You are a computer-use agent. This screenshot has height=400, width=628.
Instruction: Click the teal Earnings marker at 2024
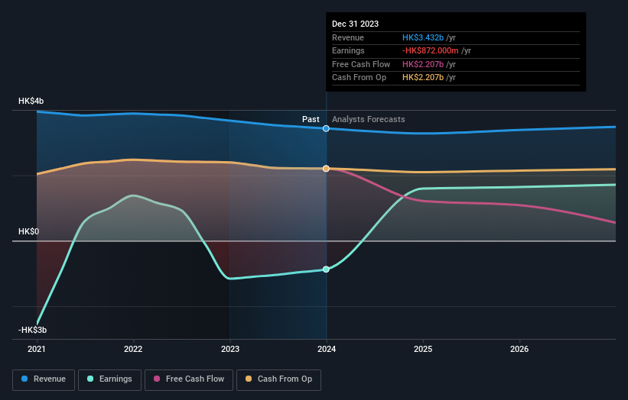pos(326,269)
